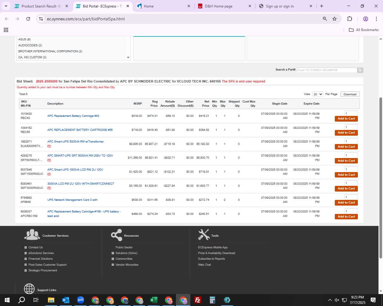The image size is (383, 306).
Task: Add SMT1500RM2UC to cart
Action: (346, 175)
